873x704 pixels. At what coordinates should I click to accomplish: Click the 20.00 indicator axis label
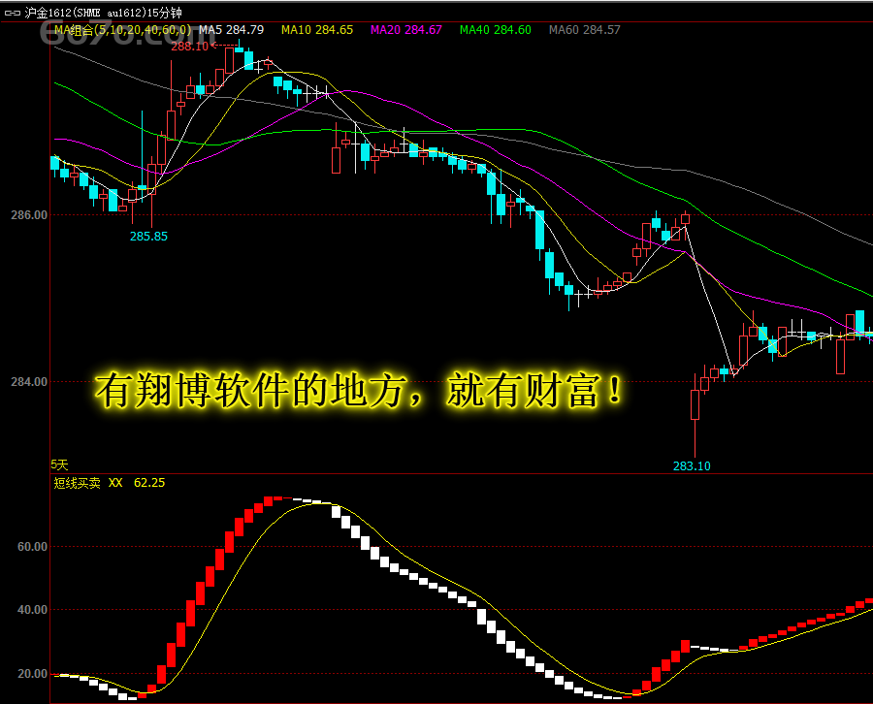(x=32, y=674)
